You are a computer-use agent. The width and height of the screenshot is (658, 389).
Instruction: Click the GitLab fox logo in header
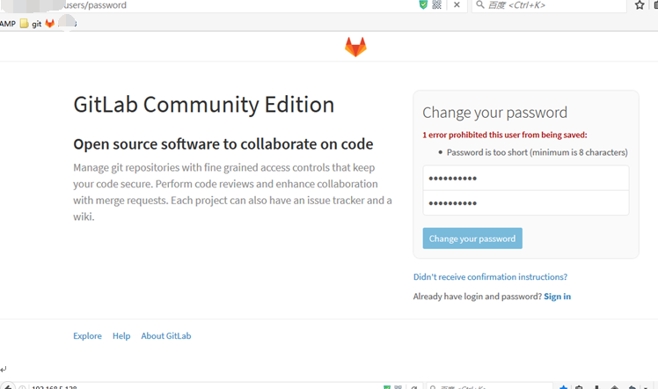pyautogui.click(x=355, y=47)
